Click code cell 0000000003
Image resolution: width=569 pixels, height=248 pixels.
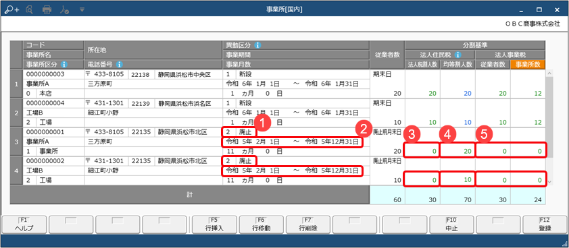tap(53, 74)
